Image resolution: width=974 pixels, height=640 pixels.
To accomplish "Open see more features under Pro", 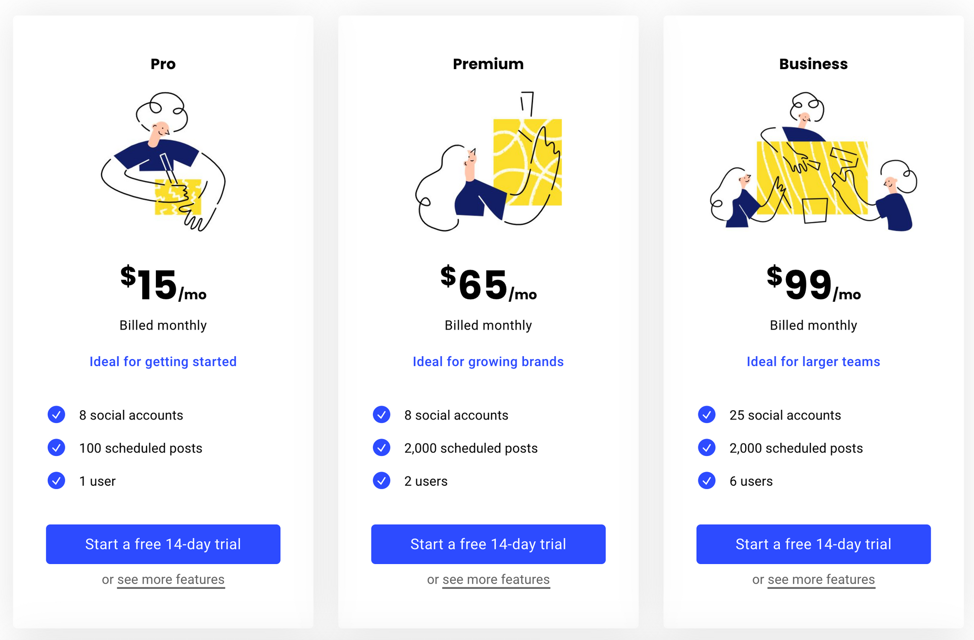I will (x=170, y=579).
